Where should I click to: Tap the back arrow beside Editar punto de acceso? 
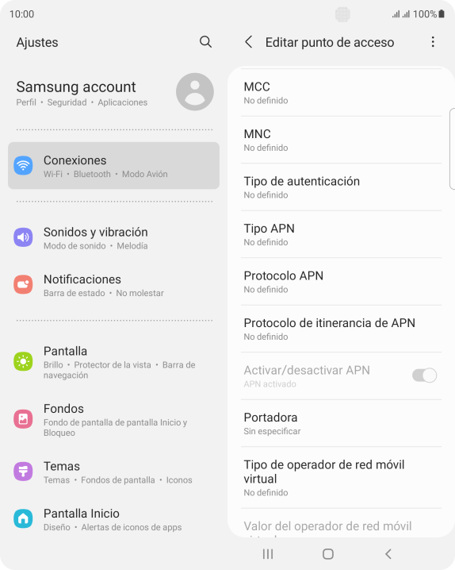249,42
